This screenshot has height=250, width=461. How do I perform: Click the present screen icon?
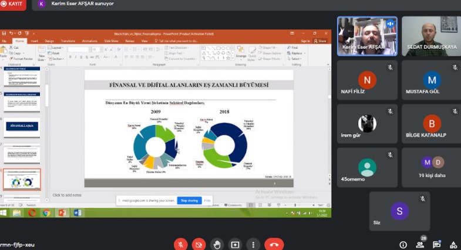(235, 244)
